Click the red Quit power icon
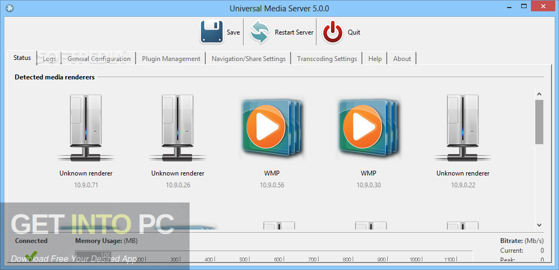This screenshot has height=270, width=559. (x=333, y=32)
